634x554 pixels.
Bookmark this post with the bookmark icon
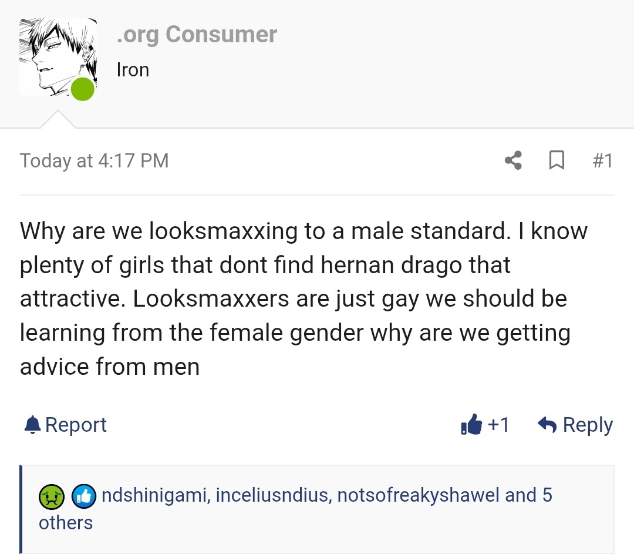click(557, 160)
